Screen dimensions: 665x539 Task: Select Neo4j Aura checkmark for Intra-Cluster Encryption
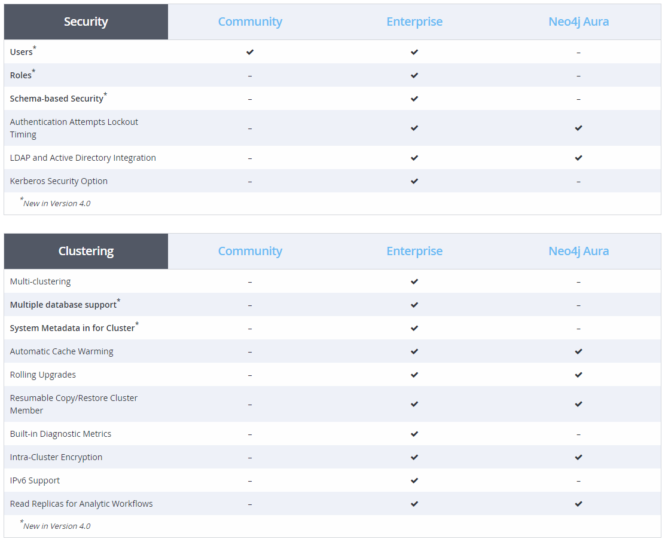coord(578,457)
